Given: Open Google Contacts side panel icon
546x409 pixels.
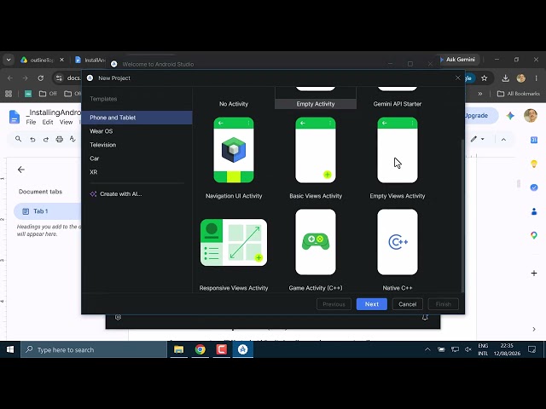Looking at the screenshot, I should (534, 211).
